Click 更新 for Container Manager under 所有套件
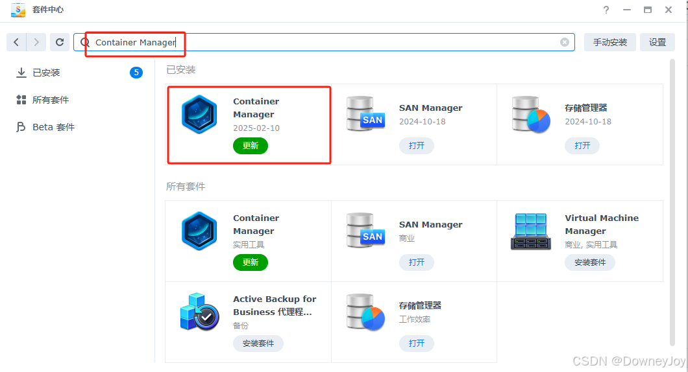 [250, 262]
